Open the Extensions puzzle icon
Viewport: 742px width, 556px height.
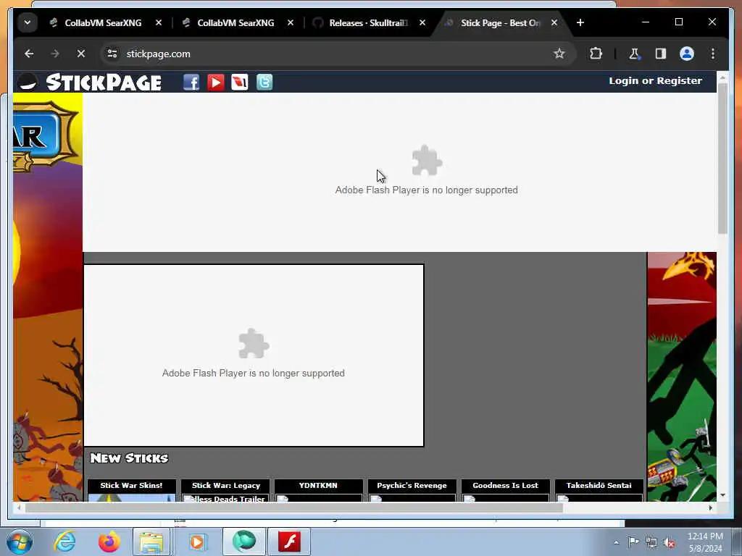click(596, 54)
